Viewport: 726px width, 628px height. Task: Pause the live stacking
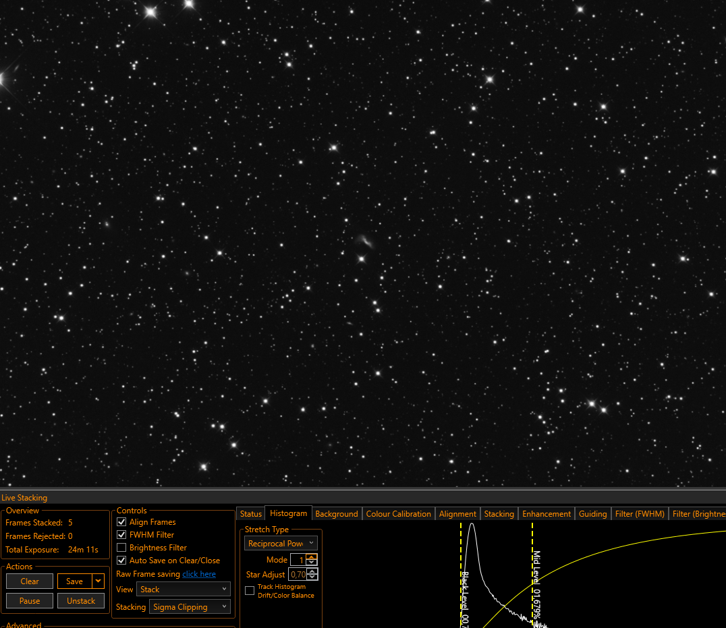[x=30, y=601]
